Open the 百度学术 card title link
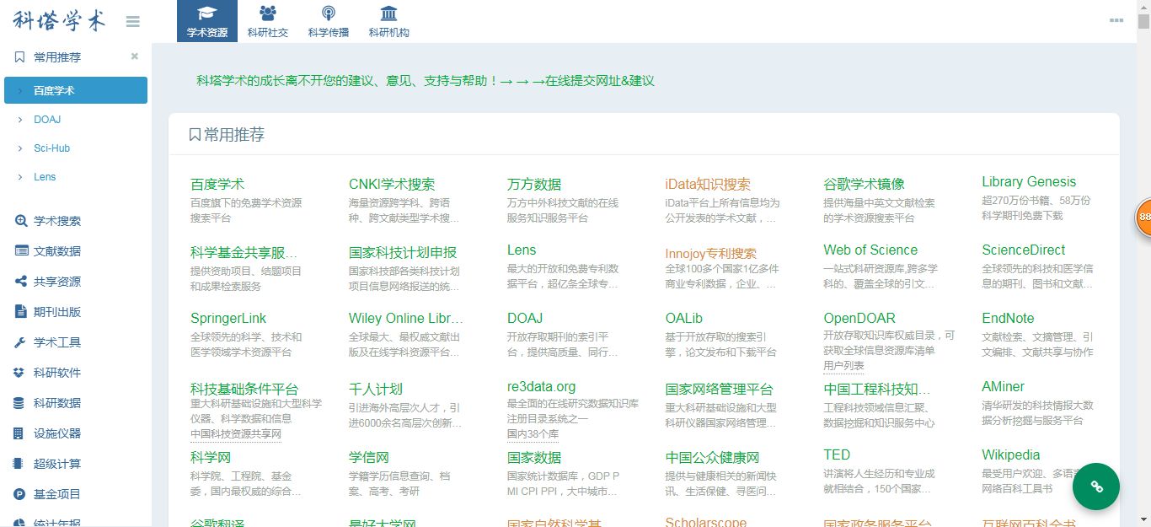Screen dimensions: 1151x527 (x=217, y=184)
